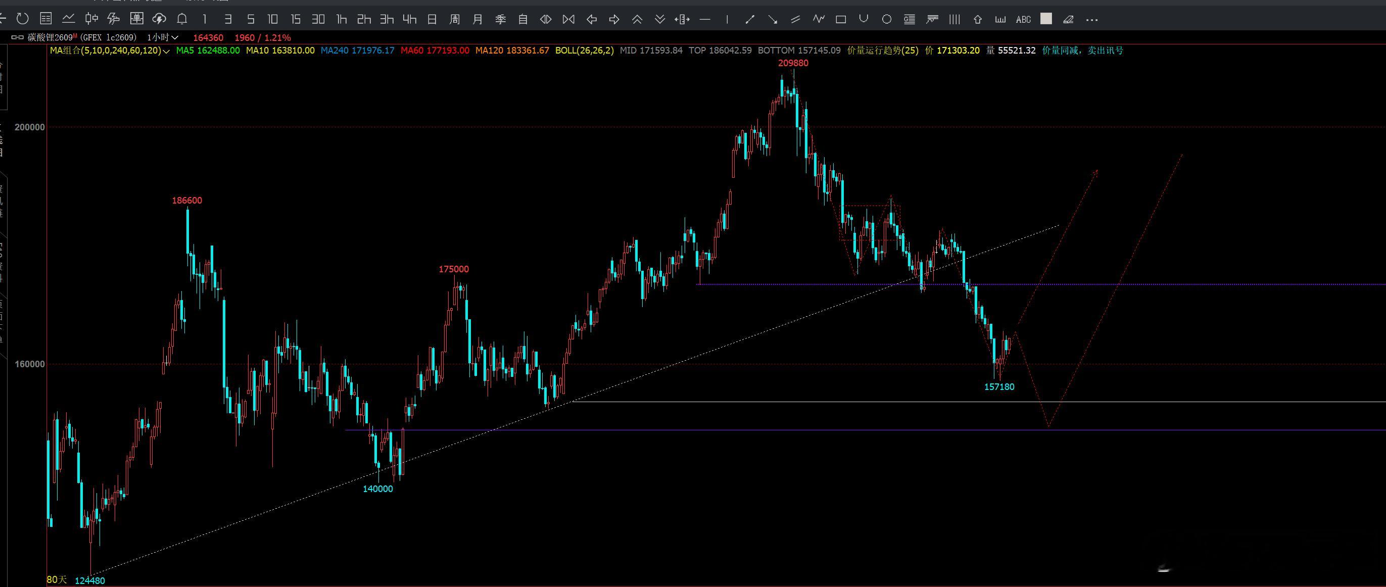Switch to 4h period
This screenshot has width=1386, height=587.
click(409, 19)
